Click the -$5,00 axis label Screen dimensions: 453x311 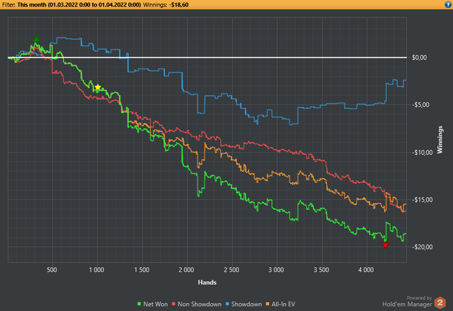(x=422, y=105)
